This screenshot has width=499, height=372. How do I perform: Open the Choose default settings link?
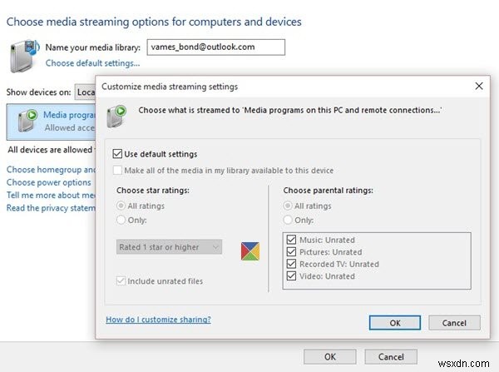[x=92, y=63]
